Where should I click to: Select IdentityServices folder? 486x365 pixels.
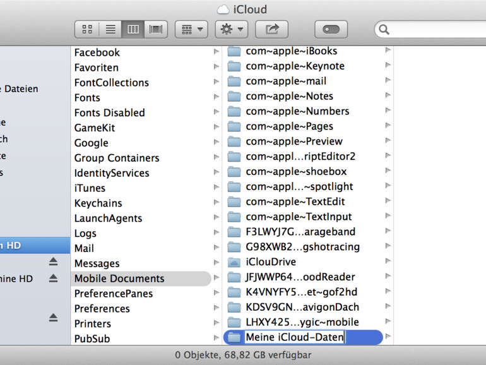point(112,173)
